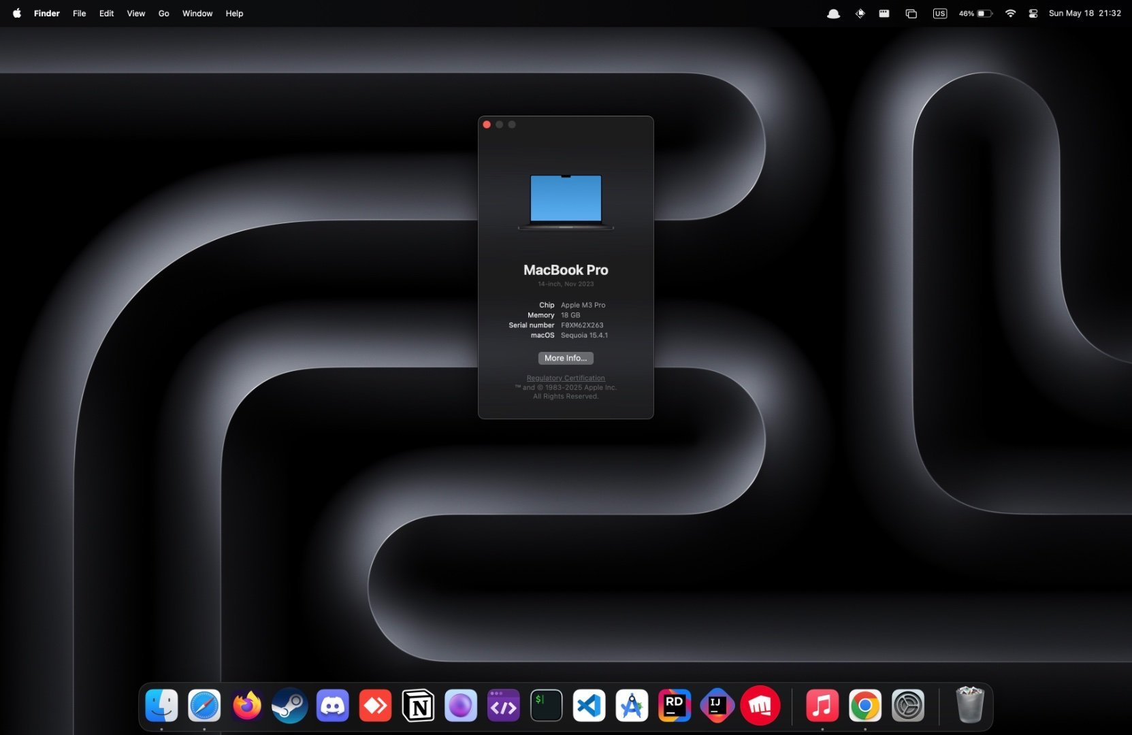Launch the Riot Client fist icon

(760, 706)
